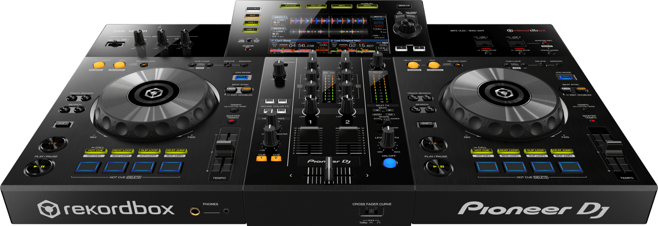The height and width of the screenshot is (226, 658).
Task: Tap the left deck LOOP IN button
Action: tap(99, 65)
